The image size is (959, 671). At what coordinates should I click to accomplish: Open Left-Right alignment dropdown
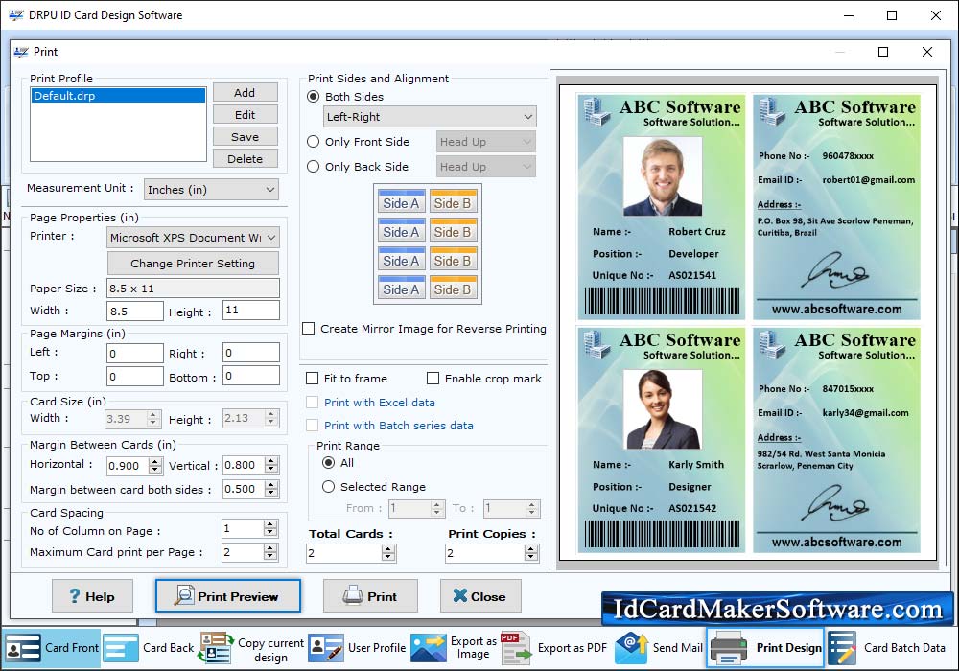pos(430,117)
